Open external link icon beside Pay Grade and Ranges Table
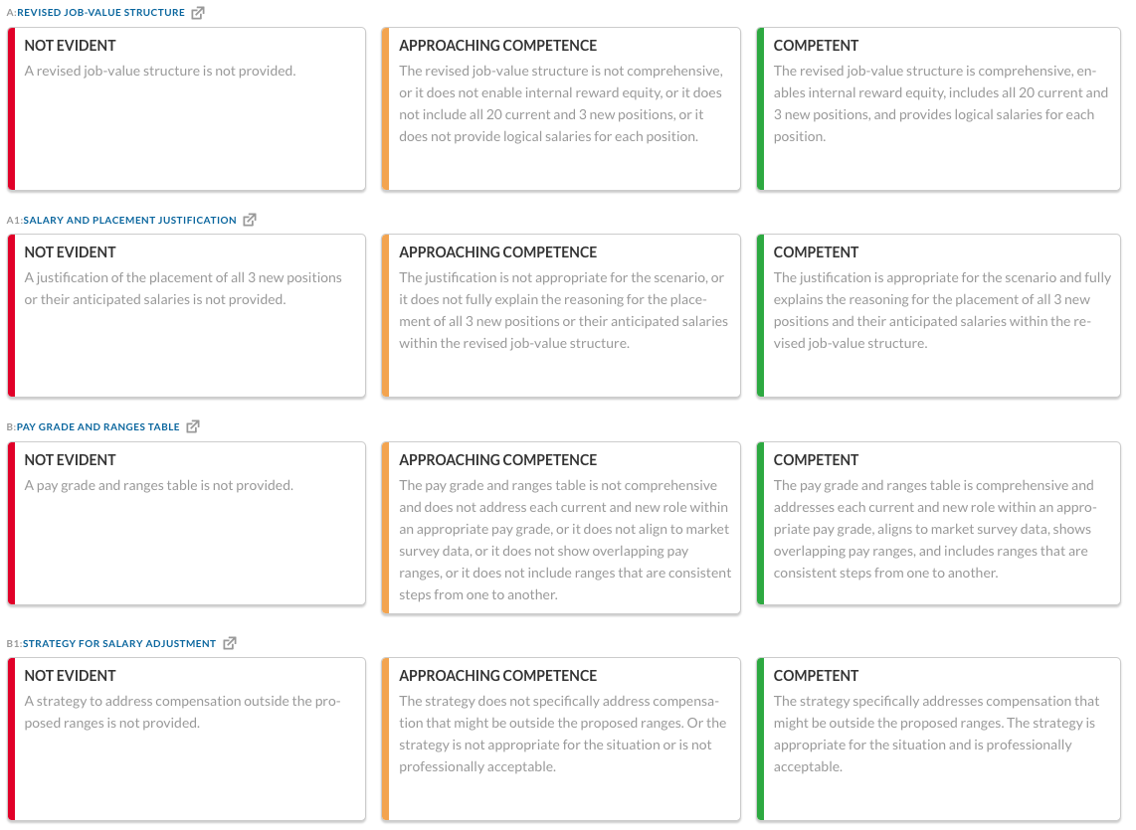 (193, 426)
